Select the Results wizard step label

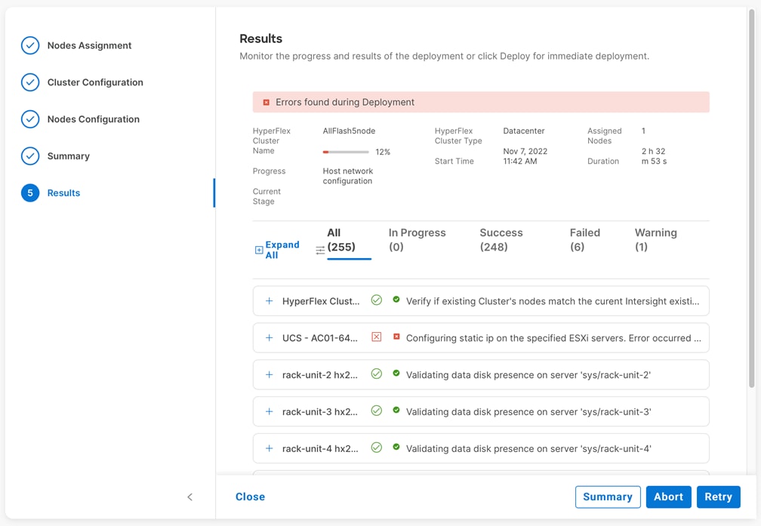(63, 193)
